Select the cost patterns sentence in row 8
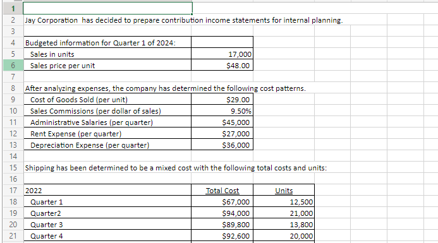This screenshot has width=438, height=243. (166, 88)
